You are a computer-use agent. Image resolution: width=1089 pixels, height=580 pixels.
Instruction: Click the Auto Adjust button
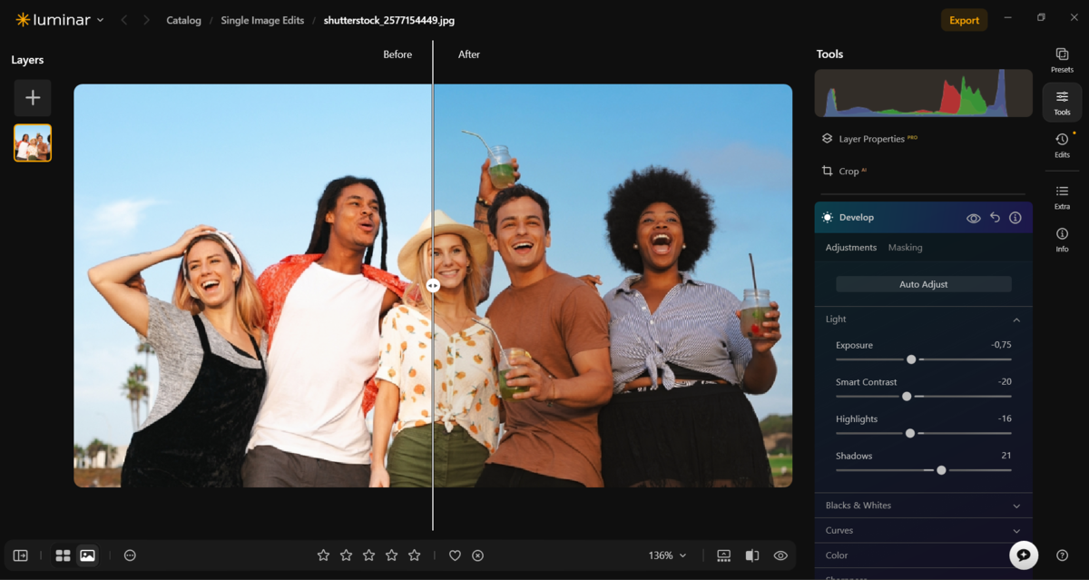tap(923, 284)
